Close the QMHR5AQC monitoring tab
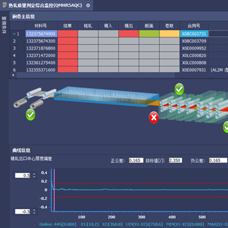The image size is (228, 228). 88,5
